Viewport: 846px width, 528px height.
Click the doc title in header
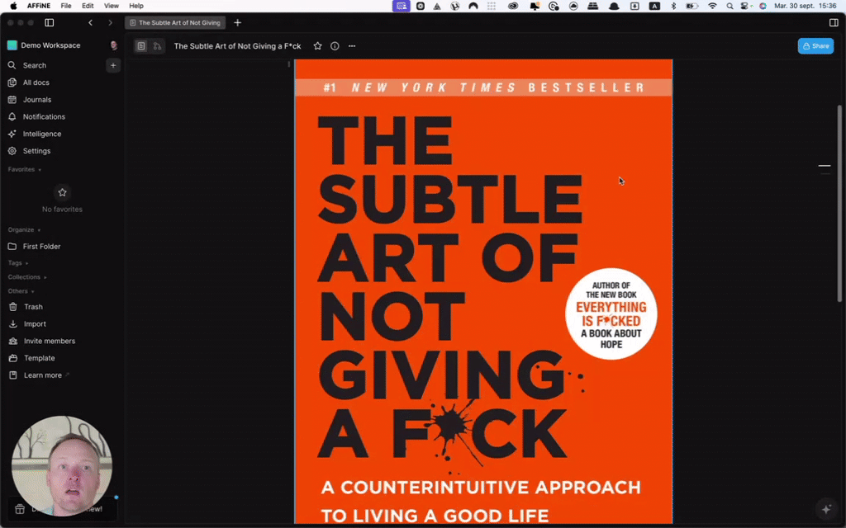tap(237, 46)
